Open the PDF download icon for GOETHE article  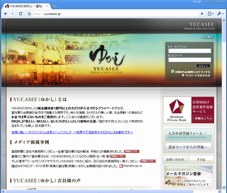(121, 166)
